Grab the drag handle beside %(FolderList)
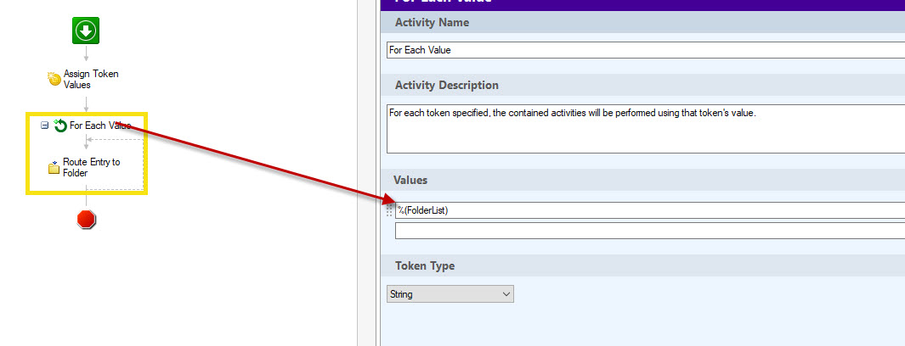905x346 pixels. click(x=390, y=210)
